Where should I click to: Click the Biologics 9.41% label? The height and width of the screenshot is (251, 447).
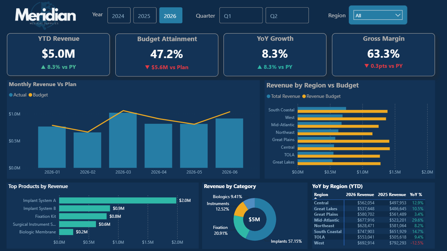[227, 197]
